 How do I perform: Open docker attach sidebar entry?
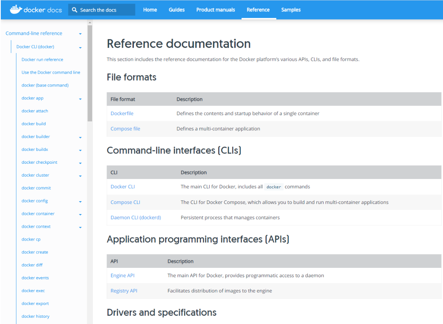point(35,111)
